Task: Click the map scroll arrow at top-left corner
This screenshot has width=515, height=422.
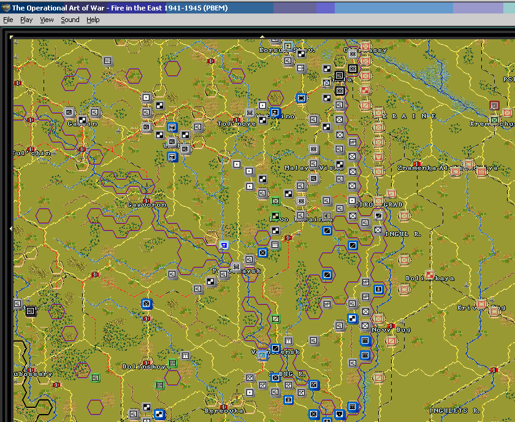Action: pyautogui.click(x=12, y=37)
